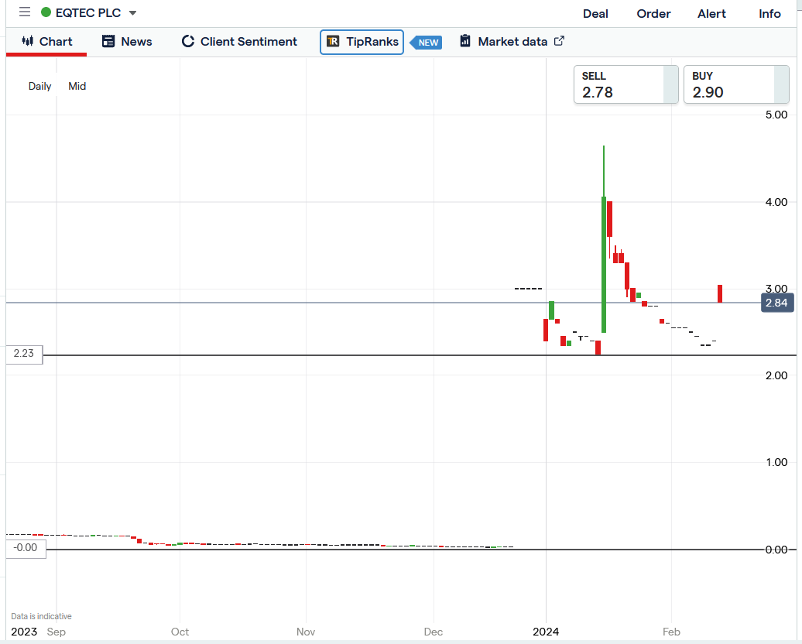Click the SELL 2.78 price button
This screenshot has width=802, height=644.
pyautogui.click(x=626, y=84)
